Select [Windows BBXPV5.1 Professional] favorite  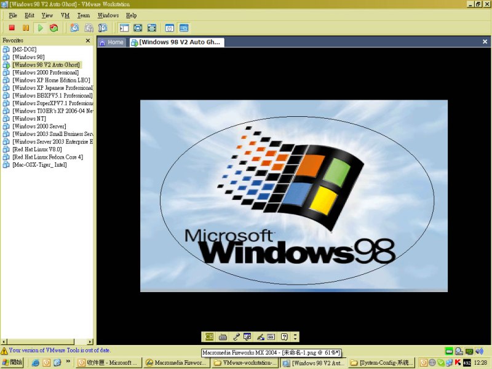pyautogui.click(x=52, y=96)
